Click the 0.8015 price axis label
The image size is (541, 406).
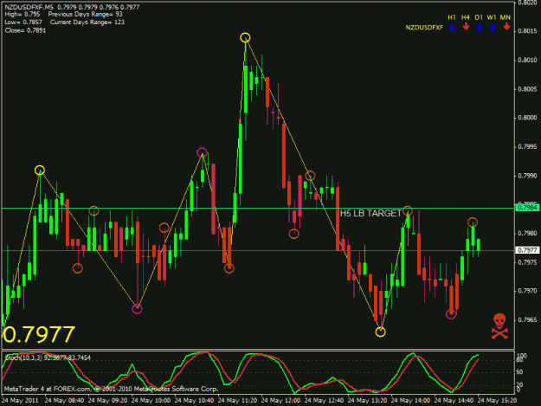click(x=527, y=31)
